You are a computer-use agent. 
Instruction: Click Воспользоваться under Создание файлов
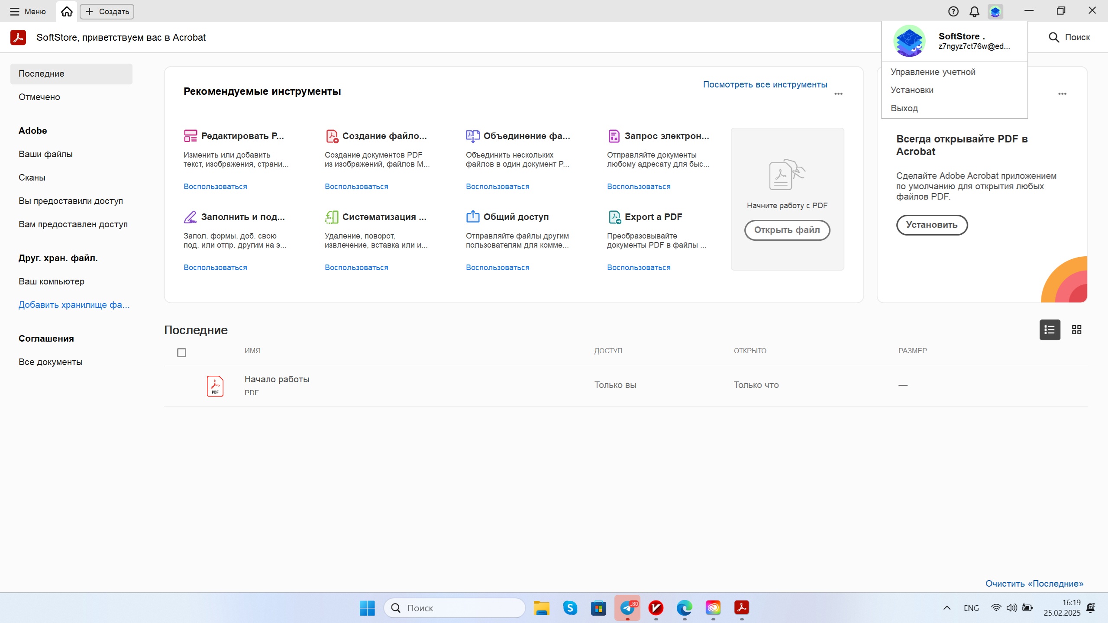[x=356, y=187]
